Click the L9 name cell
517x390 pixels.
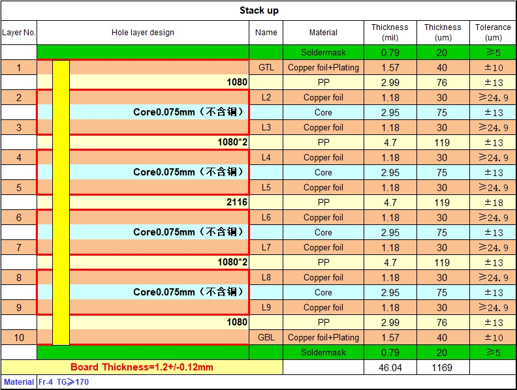pos(266,307)
